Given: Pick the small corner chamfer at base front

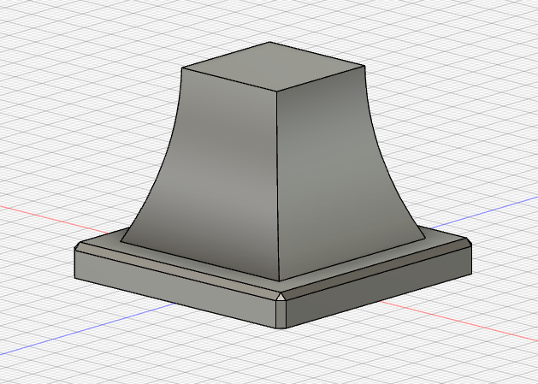Looking at the screenshot, I should pos(281,298).
